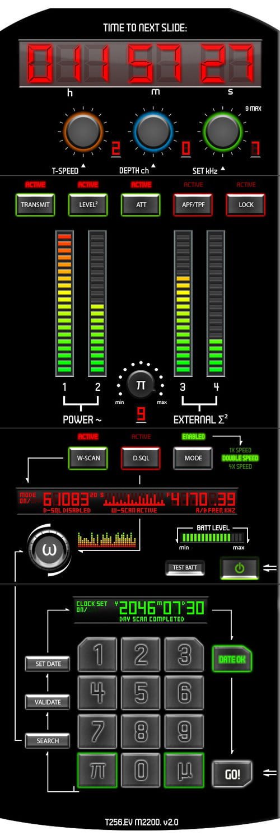Click the TEST BATT button

[x=185, y=568]
